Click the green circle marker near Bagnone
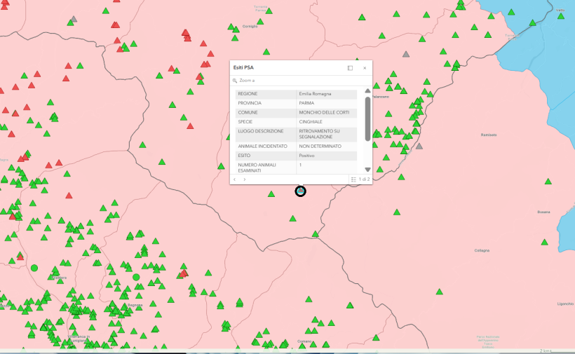Viewport: 575px width, 354px height. (x=136, y=277)
